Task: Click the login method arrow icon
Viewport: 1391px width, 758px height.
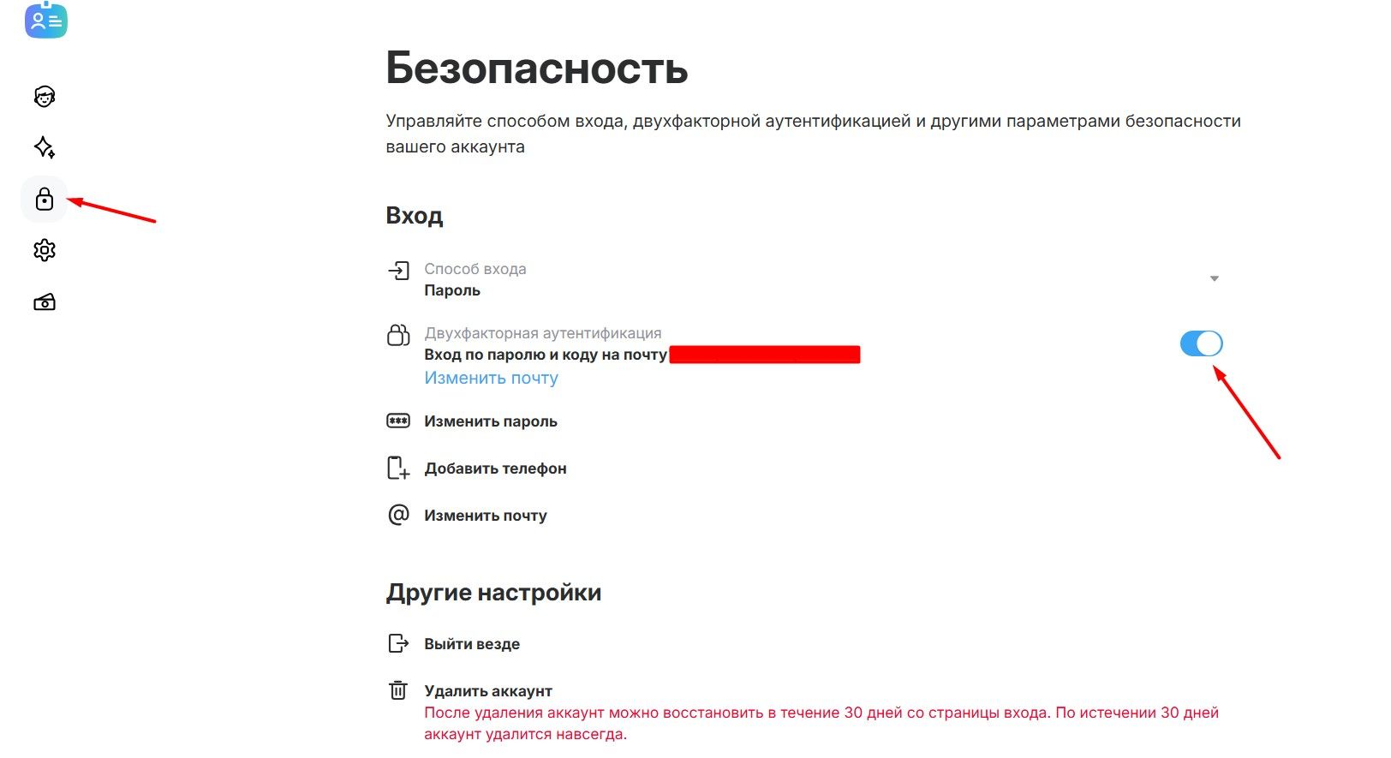Action: coord(398,272)
